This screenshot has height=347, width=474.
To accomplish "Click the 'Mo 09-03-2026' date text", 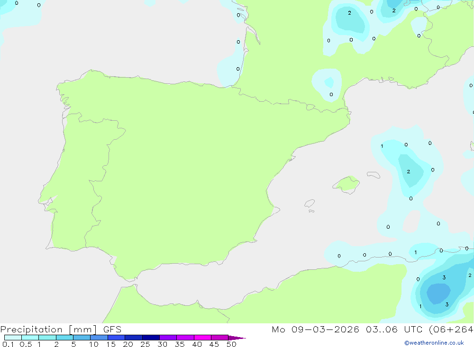I will click(x=315, y=329).
